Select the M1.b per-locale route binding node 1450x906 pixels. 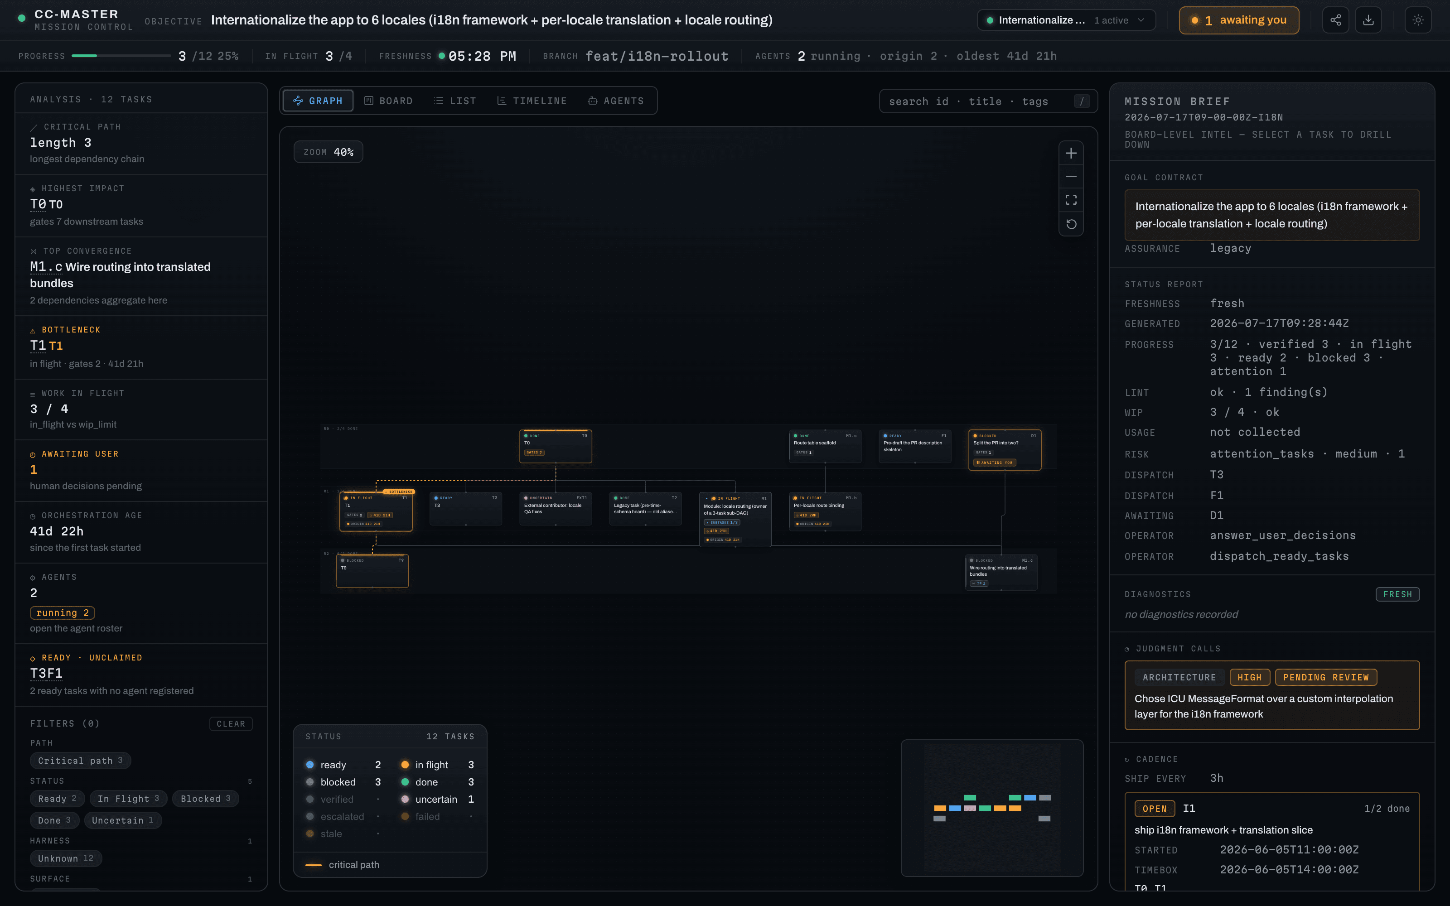coord(825,512)
